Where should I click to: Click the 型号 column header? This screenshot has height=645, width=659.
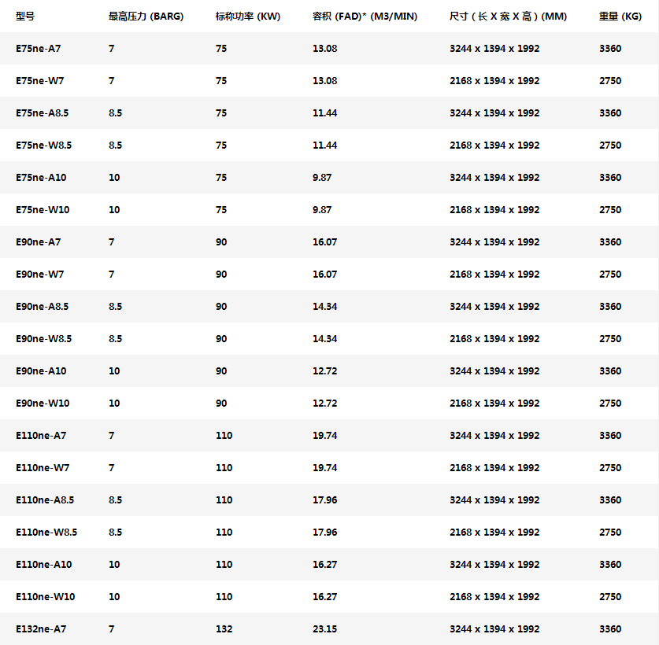coord(25,17)
